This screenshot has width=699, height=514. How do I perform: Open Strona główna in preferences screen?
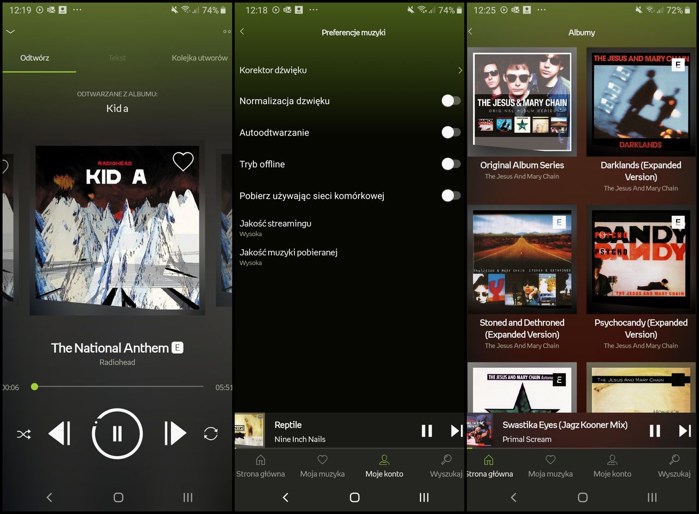pyautogui.click(x=260, y=466)
